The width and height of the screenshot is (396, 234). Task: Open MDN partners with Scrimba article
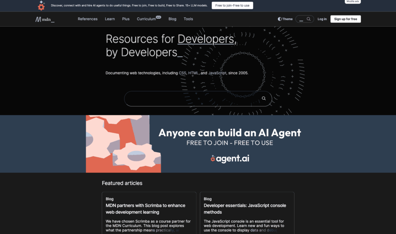145,209
